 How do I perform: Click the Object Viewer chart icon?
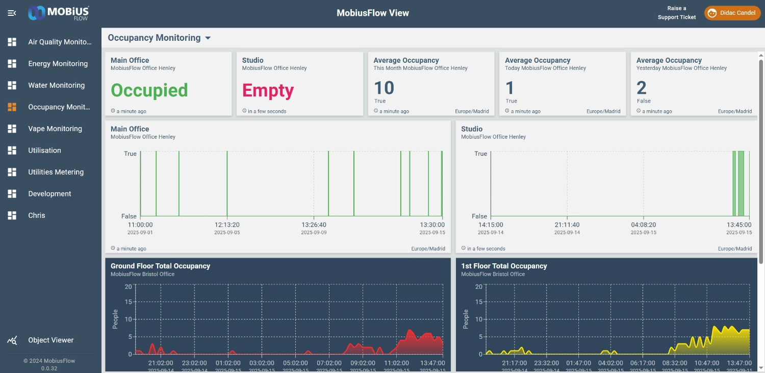12,340
